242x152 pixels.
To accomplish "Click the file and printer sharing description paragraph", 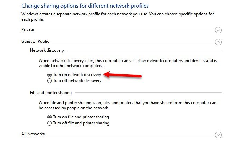I will click(127, 105).
